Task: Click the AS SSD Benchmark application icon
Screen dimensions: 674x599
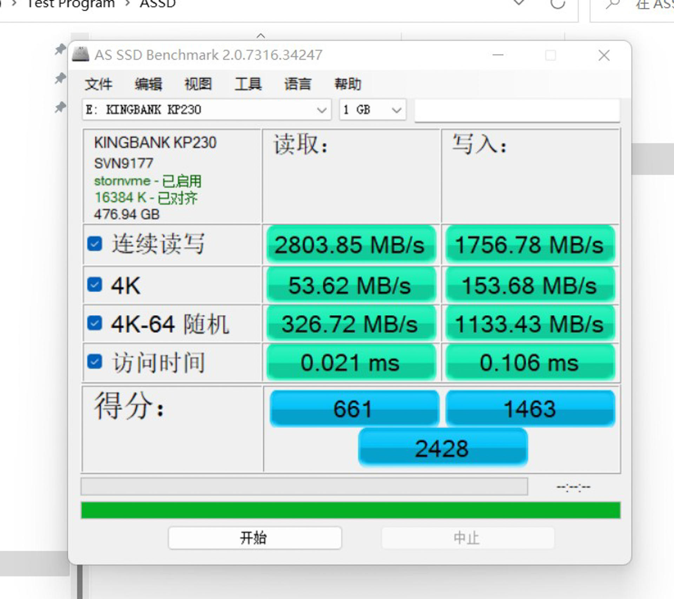Action: coord(81,54)
